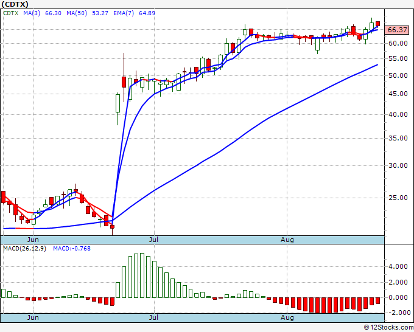Click the 25.00 price axis label
Viewport: 414px width, 332px height.
coord(398,198)
